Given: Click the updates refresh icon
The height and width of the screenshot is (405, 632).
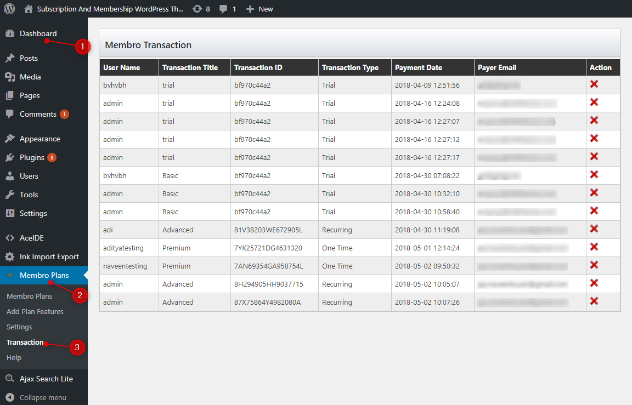Looking at the screenshot, I should coord(197,9).
